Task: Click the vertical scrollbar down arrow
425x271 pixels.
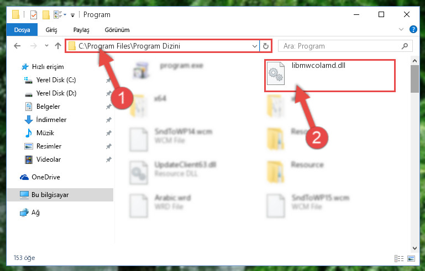Action: point(414,248)
